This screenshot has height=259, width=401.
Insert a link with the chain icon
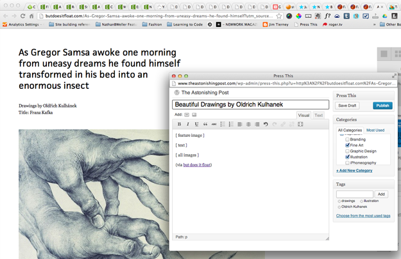click(x=283, y=124)
